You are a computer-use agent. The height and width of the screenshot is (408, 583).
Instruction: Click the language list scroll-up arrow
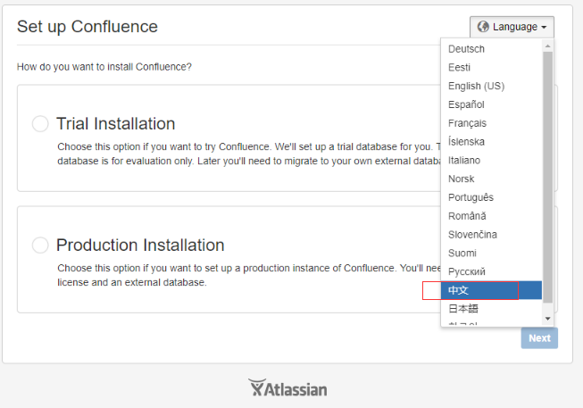click(x=547, y=46)
